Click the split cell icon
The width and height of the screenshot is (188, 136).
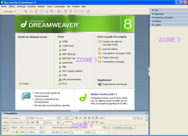pos(17,132)
